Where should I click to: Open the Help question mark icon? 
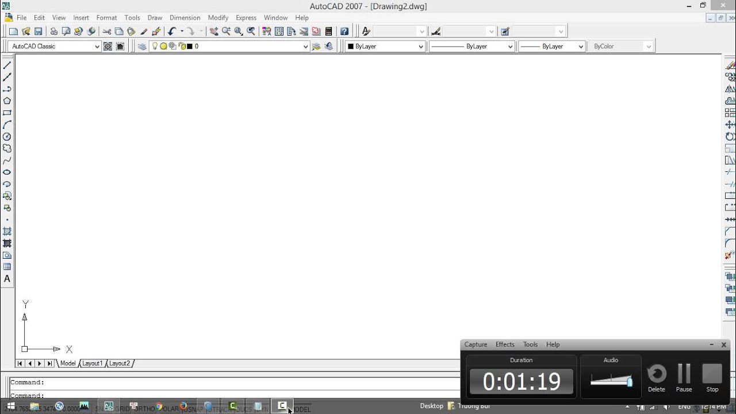point(344,32)
